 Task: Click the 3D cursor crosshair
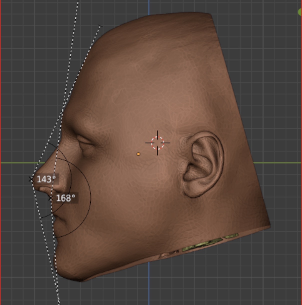click(x=158, y=143)
